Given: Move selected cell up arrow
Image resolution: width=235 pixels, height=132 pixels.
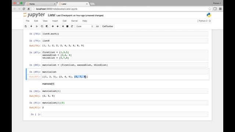Looking at the screenshot, I should [x=53, y=26].
